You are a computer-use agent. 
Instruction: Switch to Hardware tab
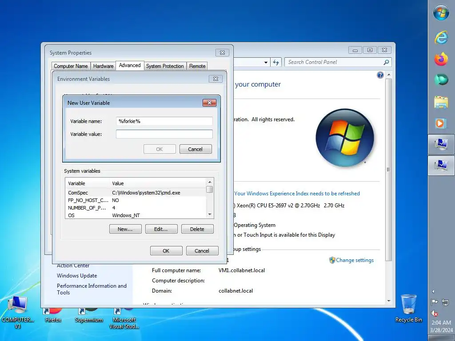(x=103, y=66)
